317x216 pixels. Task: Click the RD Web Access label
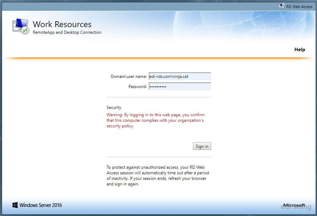pyautogui.click(x=299, y=7)
